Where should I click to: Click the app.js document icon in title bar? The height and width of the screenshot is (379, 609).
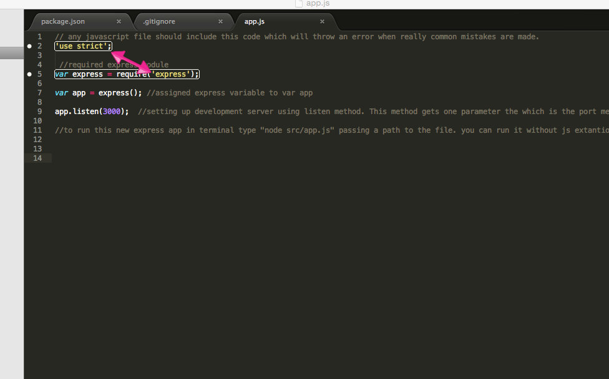299,4
